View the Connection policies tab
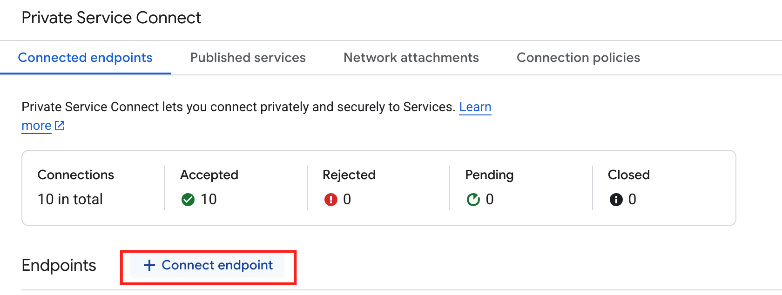This screenshot has height=295, width=782. click(x=578, y=57)
